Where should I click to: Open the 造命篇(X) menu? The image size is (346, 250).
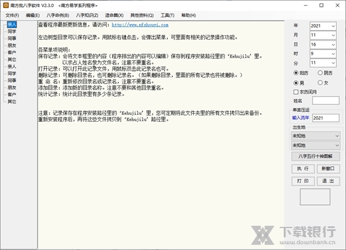(114, 15)
